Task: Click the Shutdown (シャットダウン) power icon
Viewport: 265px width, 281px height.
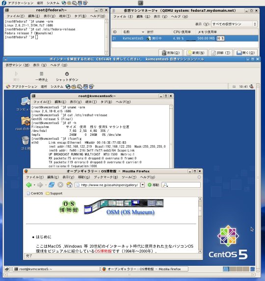Action: tap(67, 74)
